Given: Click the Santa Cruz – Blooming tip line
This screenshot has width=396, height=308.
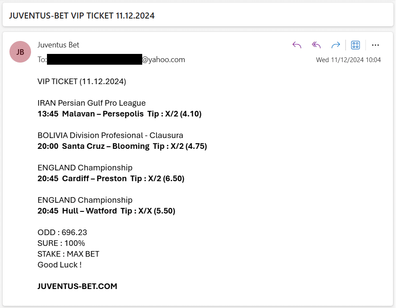Looking at the screenshot, I should pyautogui.click(x=122, y=146).
